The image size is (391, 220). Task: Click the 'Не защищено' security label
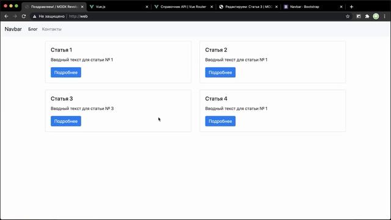click(x=51, y=16)
